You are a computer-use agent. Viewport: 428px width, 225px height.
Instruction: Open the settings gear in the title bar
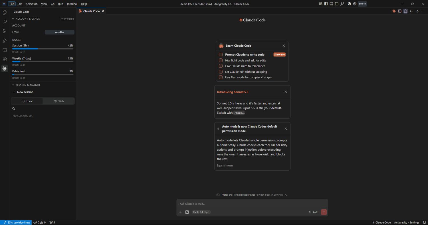point(355,4)
